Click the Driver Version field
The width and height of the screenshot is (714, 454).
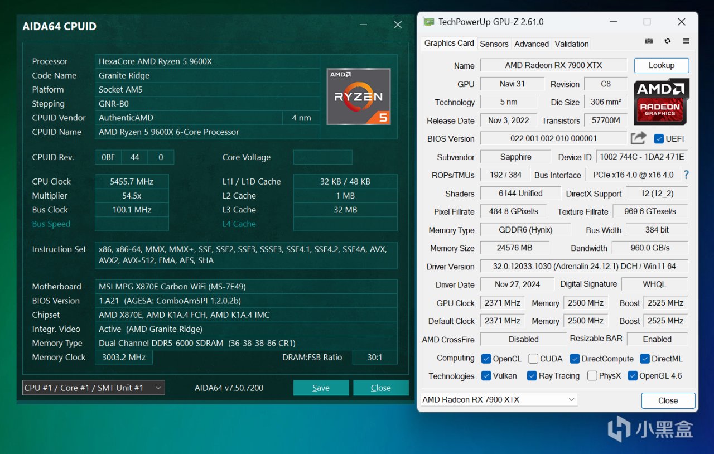(x=584, y=266)
